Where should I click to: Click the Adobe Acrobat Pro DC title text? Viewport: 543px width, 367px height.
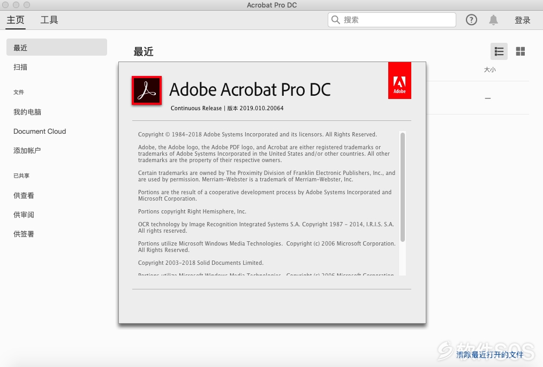(250, 89)
